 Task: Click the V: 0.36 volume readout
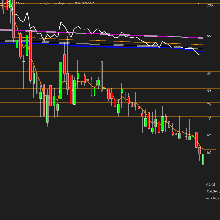pyautogui.click(x=212, y=191)
